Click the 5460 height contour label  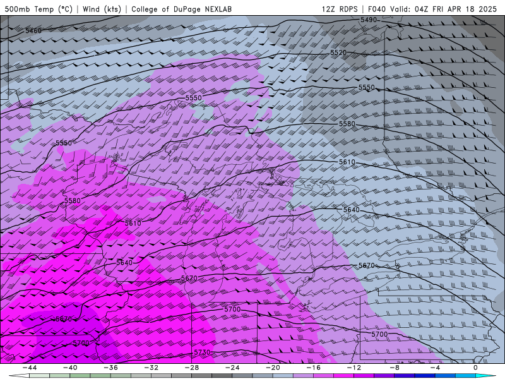tap(33, 31)
